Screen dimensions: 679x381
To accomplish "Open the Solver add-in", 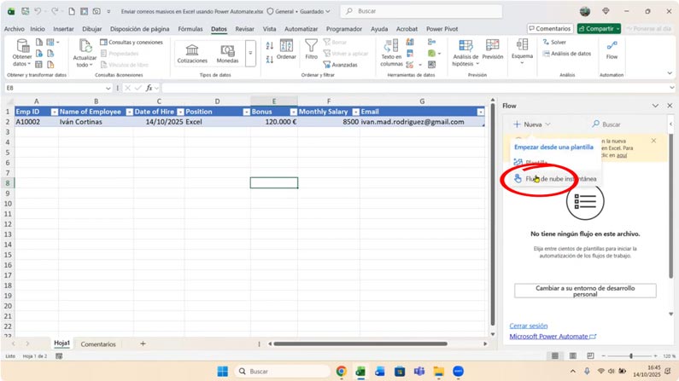I will click(553, 42).
